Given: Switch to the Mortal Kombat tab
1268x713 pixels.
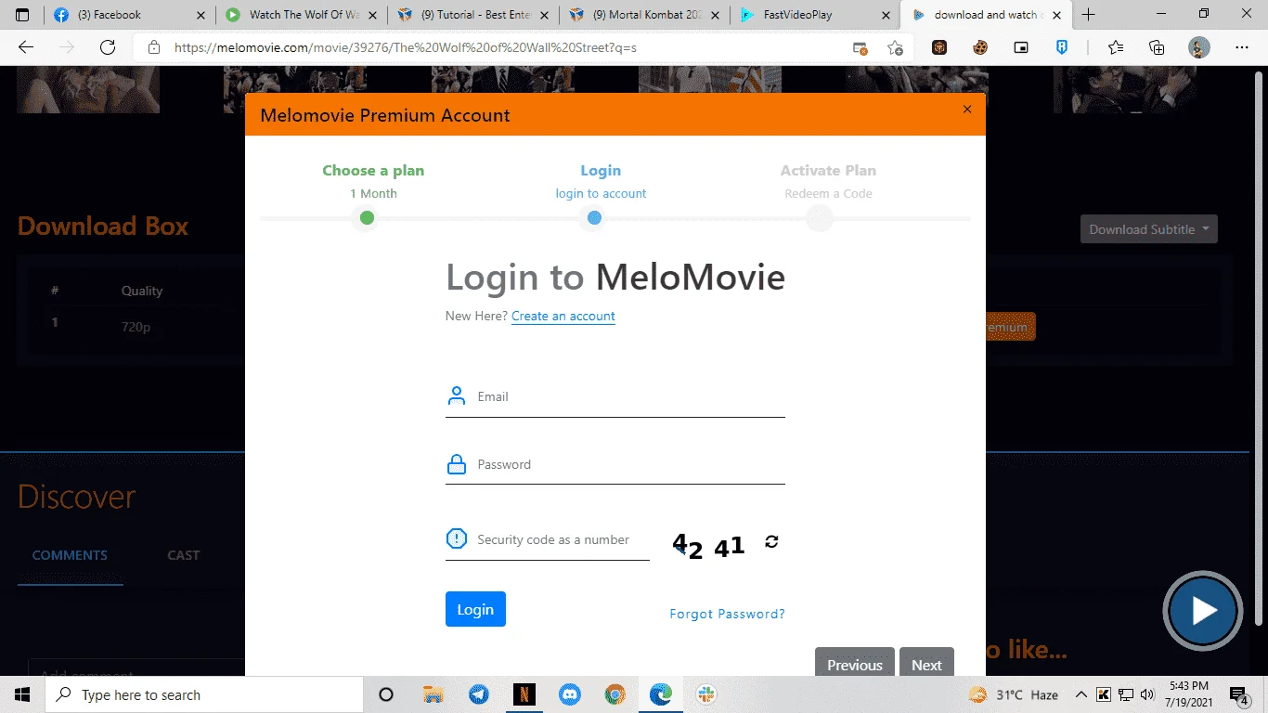Looking at the screenshot, I should [645, 15].
